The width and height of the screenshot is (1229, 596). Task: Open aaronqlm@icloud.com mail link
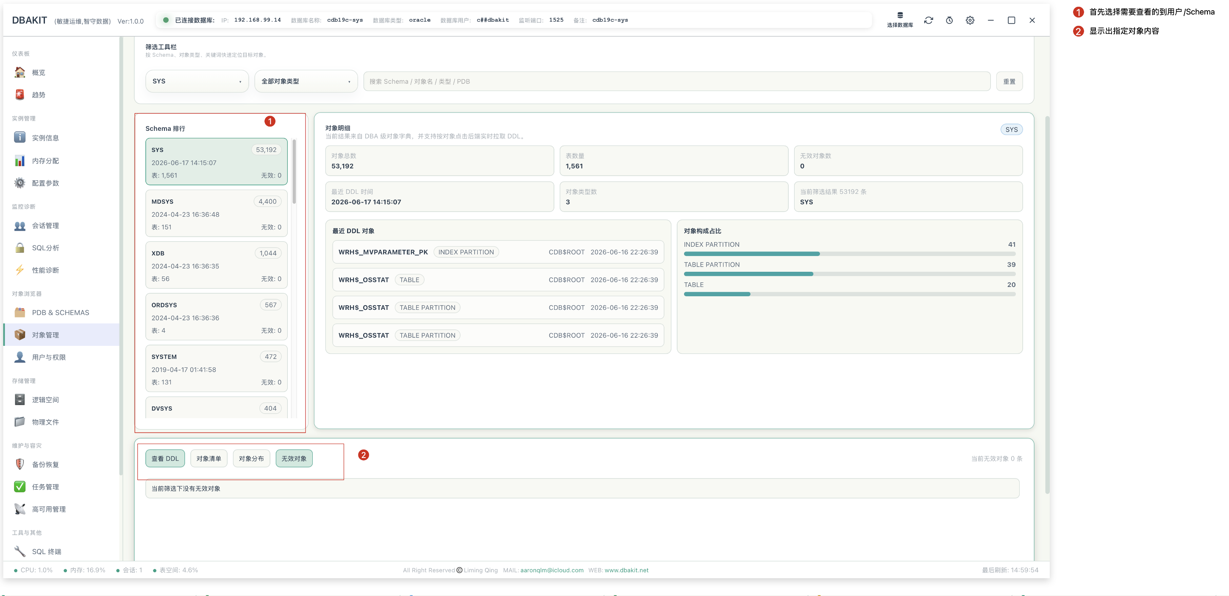551,570
